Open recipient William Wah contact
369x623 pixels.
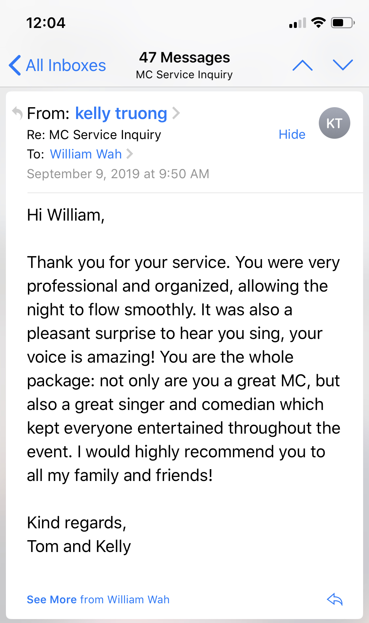tap(86, 154)
